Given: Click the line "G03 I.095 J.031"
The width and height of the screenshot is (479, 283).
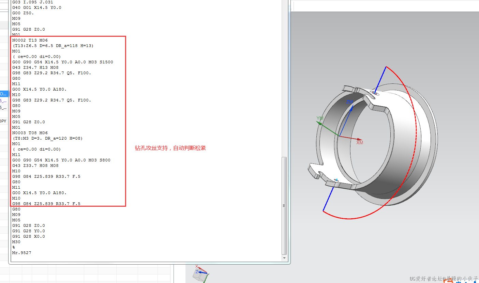Looking at the screenshot, I should (x=33, y=2).
